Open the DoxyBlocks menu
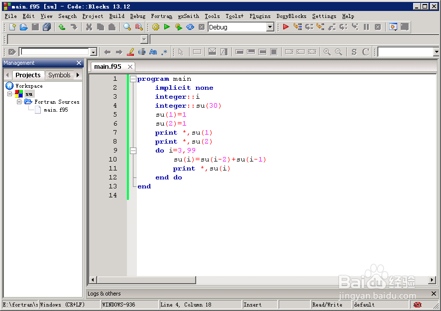 [291, 16]
